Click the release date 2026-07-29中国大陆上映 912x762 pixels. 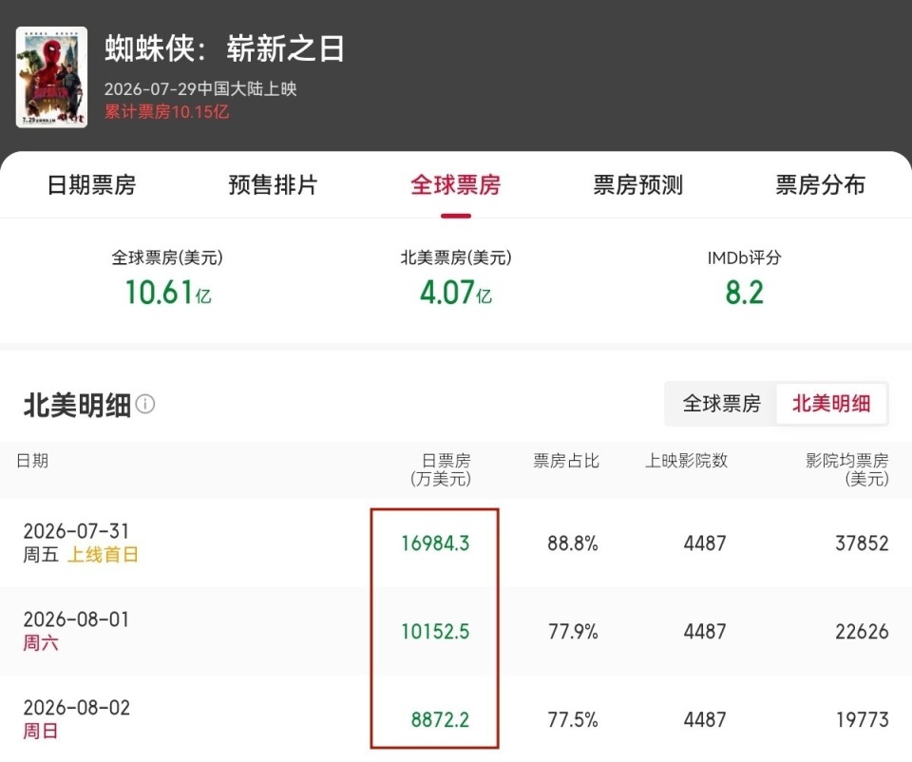pyautogui.click(x=200, y=89)
